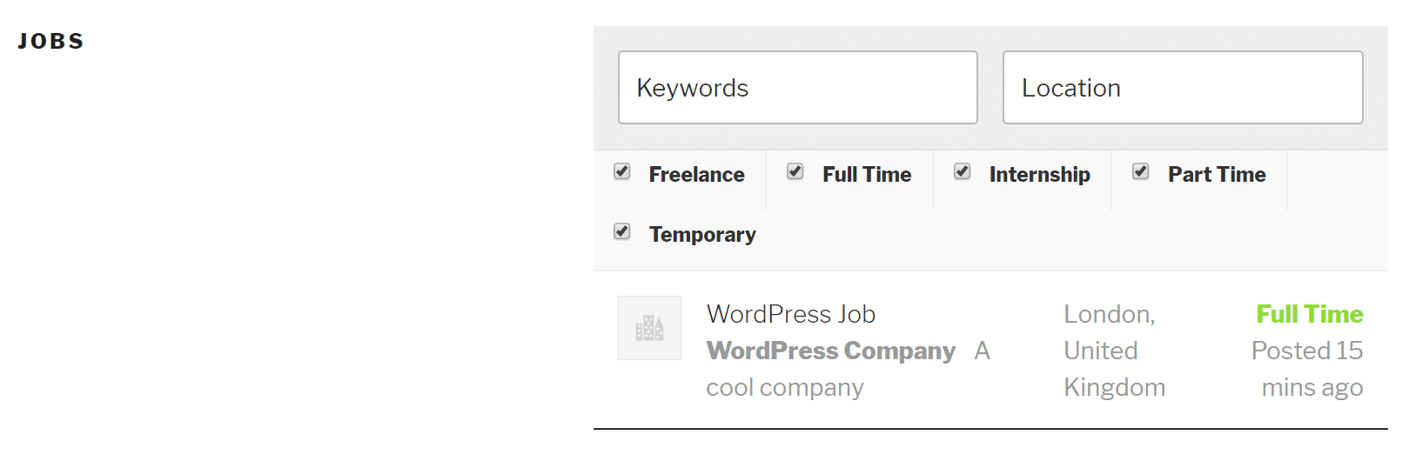The height and width of the screenshot is (461, 1409).
Task: Disable the Internship checkbox
Action: point(963,171)
